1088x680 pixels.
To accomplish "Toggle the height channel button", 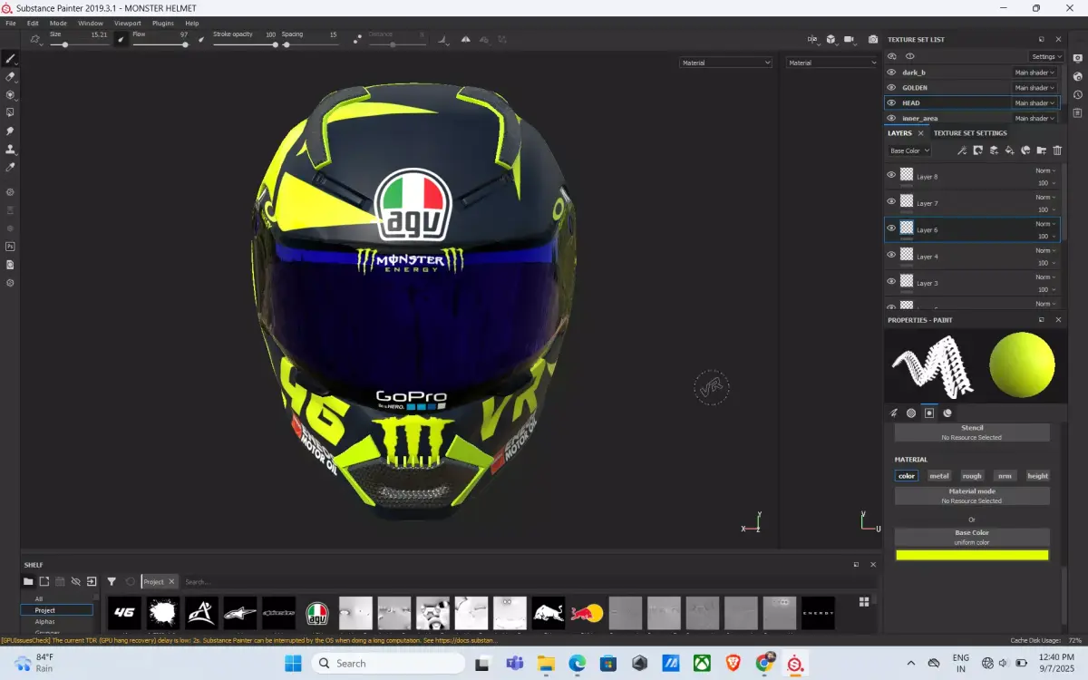I will [1038, 476].
